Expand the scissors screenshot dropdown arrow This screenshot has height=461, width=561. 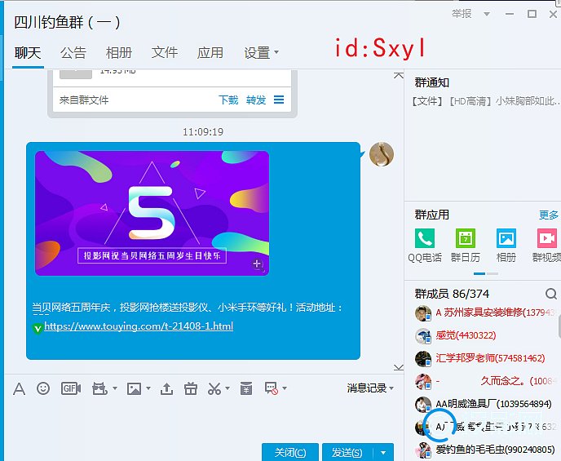coord(227,388)
